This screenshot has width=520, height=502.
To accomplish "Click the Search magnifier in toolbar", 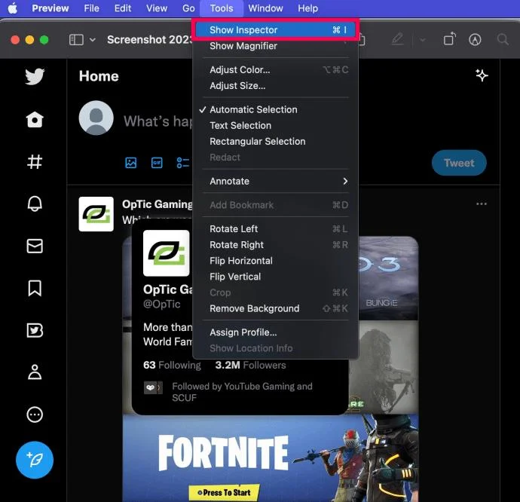I will point(503,39).
